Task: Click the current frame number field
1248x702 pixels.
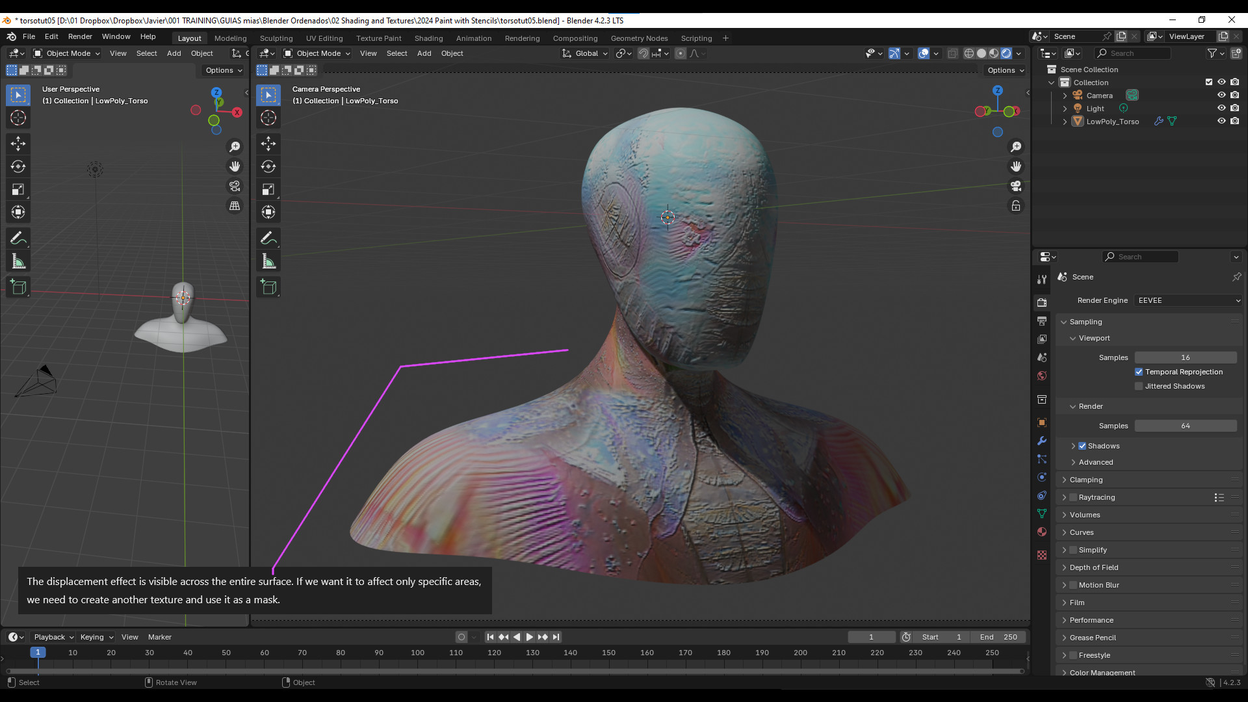Action: (x=871, y=637)
